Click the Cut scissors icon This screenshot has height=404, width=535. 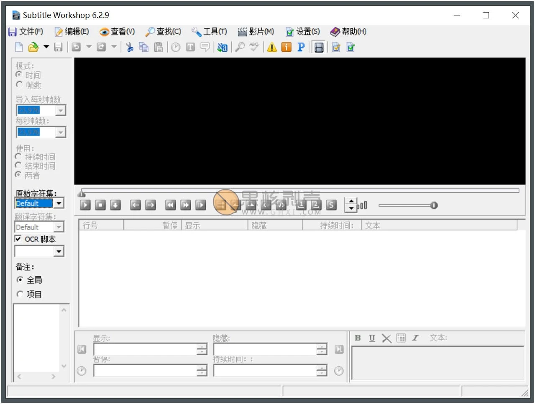point(129,47)
